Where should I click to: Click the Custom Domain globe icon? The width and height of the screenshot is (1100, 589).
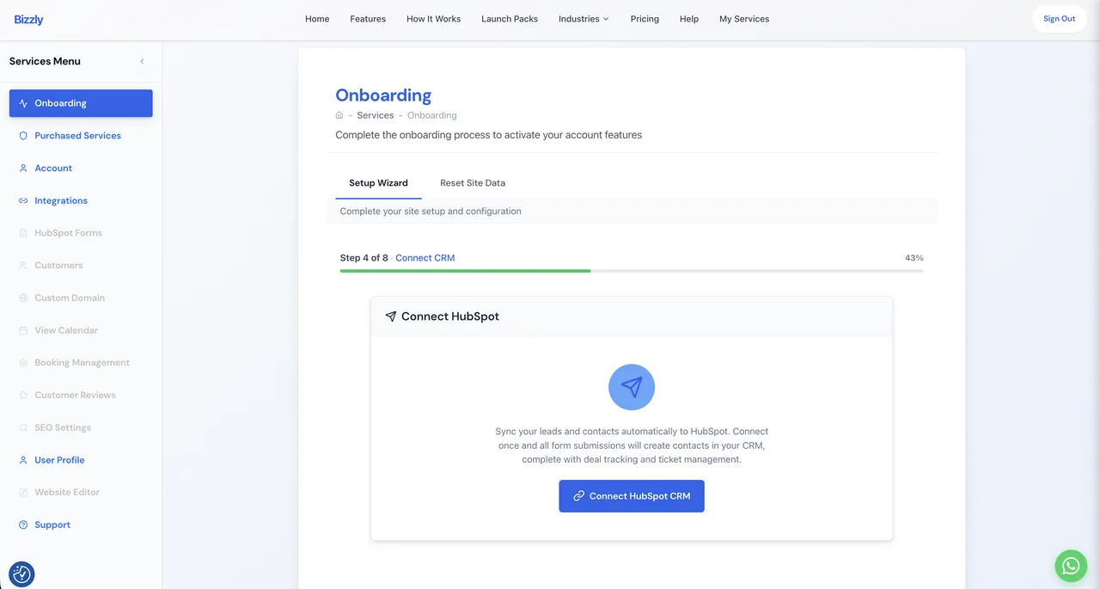tap(23, 298)
